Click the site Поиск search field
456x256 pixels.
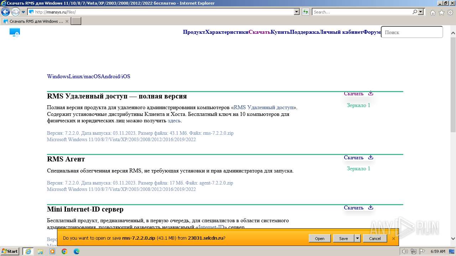(x=412, y=32)
